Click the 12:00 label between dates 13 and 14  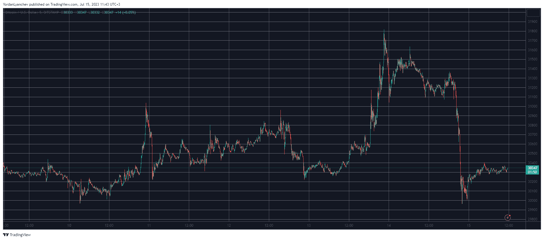click(349, 225)
